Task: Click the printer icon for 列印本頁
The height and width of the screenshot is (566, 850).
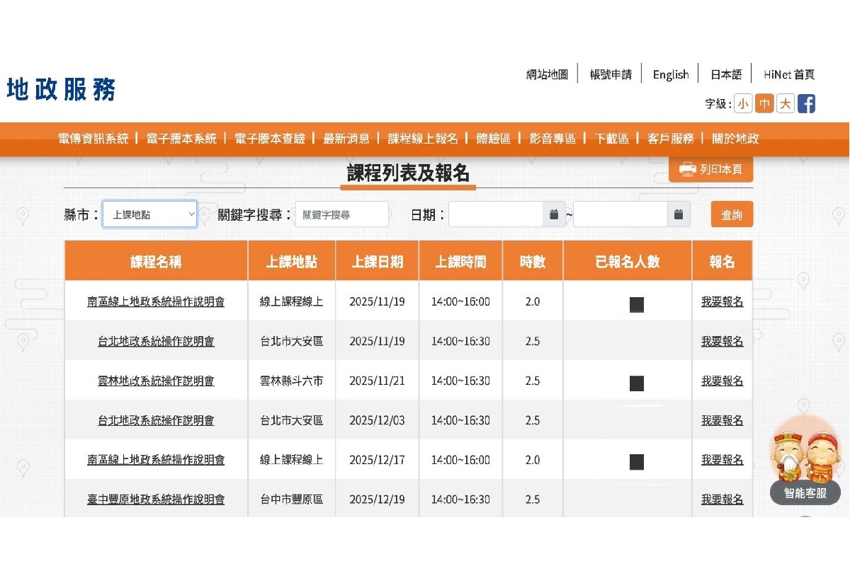Action: pyautogui.click(x=687, y=170)
